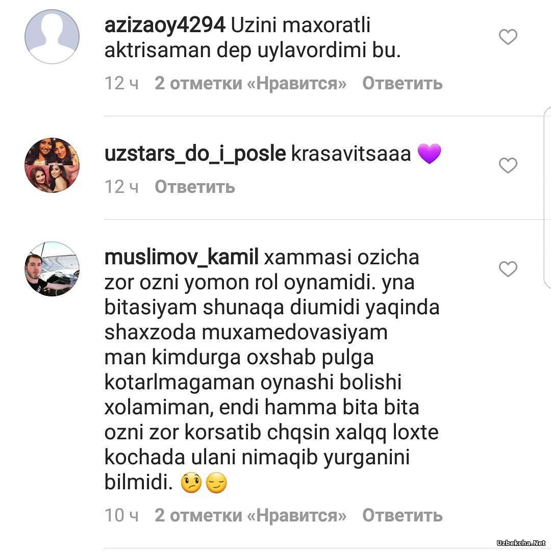The width and height of the screenshot is (551, 551).
Task: Open the Uzbekcha.Net watermark link
Action: pyautogui.click(x=521, y=543)
